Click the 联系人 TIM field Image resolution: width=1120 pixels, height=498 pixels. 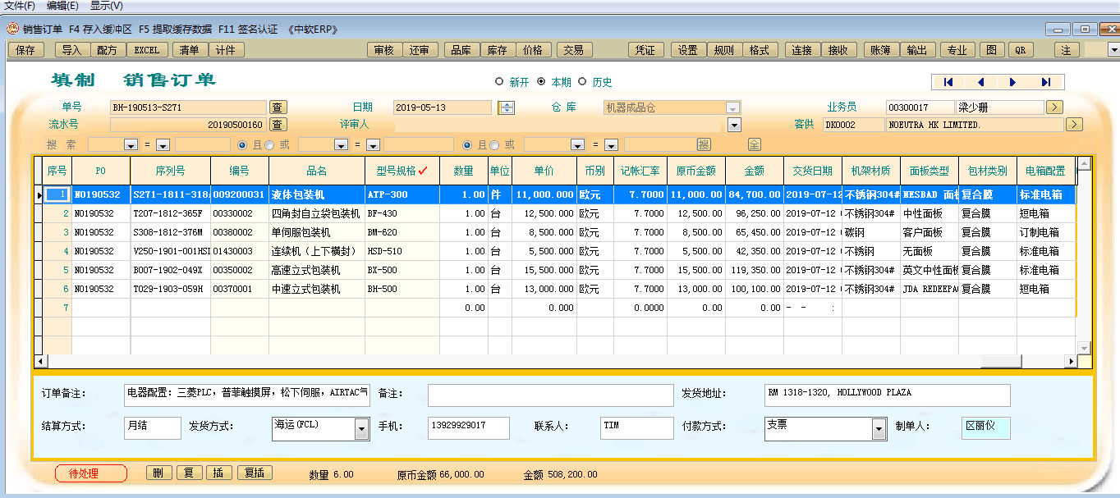point(637,427)
